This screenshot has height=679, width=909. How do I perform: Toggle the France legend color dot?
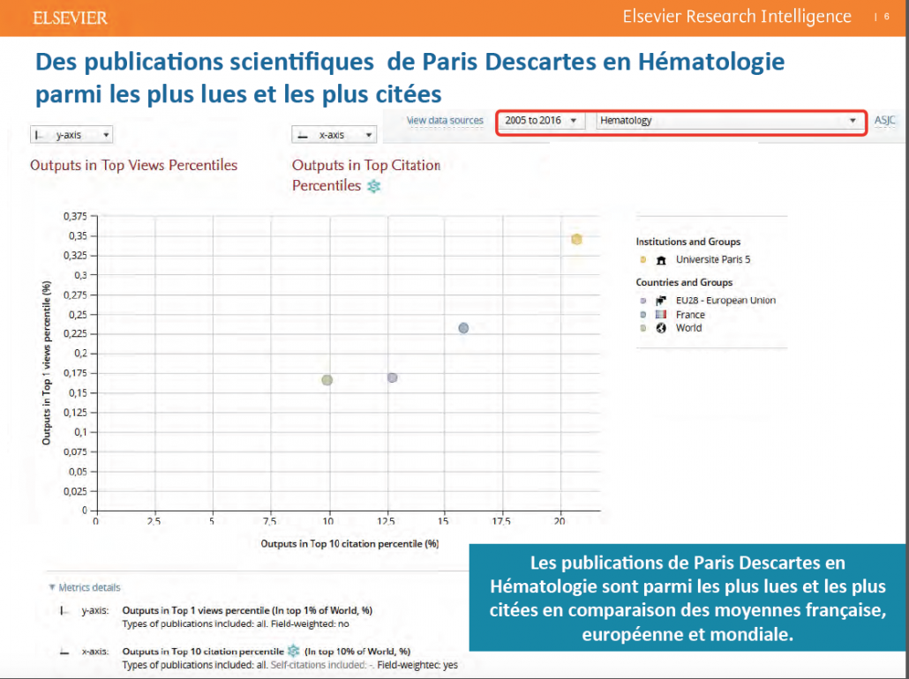click(642, 315)
